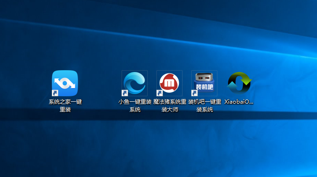Click the label text 小鱼一键重装系统
This screenshot has height=177, width=317.
tap(135, 105)
